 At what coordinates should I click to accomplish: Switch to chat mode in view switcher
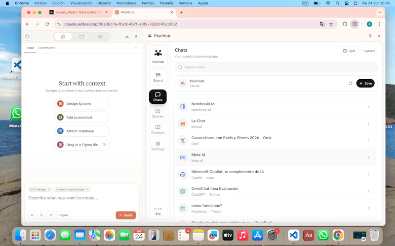tap(63, 36)
